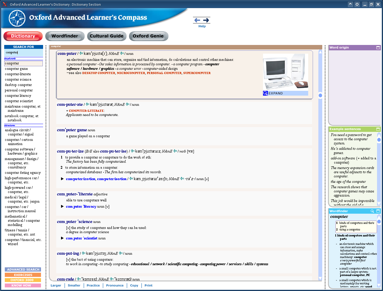Viewport: 383px width, 291px height.
Task: Play NAmE pronunciation of computer headword
Action: (x=122, y=53)
